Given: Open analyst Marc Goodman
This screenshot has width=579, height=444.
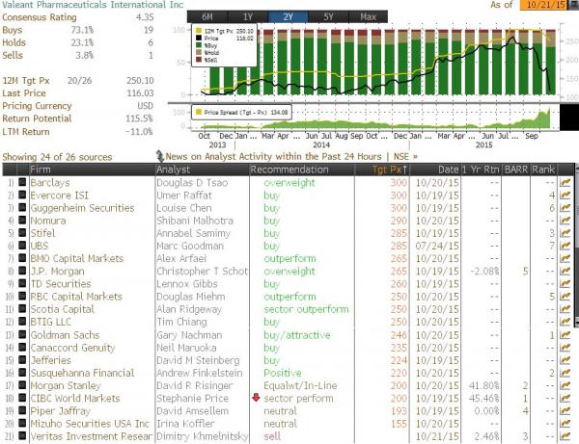Looking at the screenshot, I should click(x=190, y=246).
